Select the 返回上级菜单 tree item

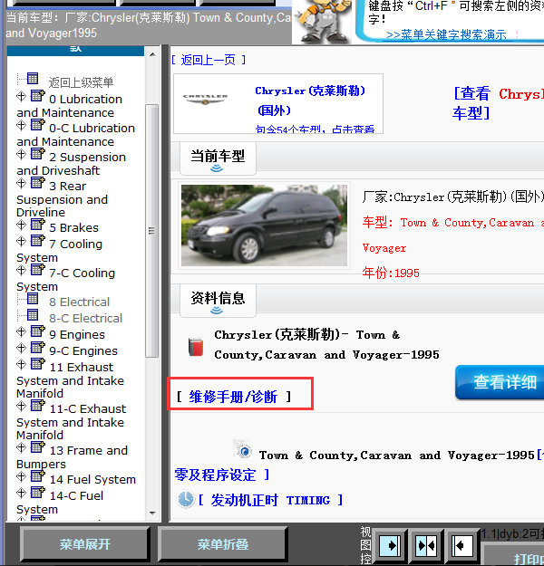(81, 82)
